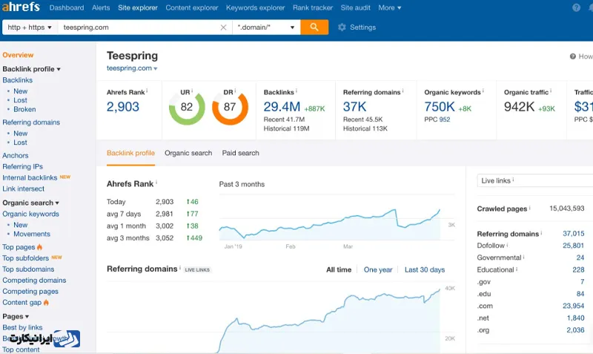Click info icon beside Organic keywords metric
The image size is (593, 354).
483,91
